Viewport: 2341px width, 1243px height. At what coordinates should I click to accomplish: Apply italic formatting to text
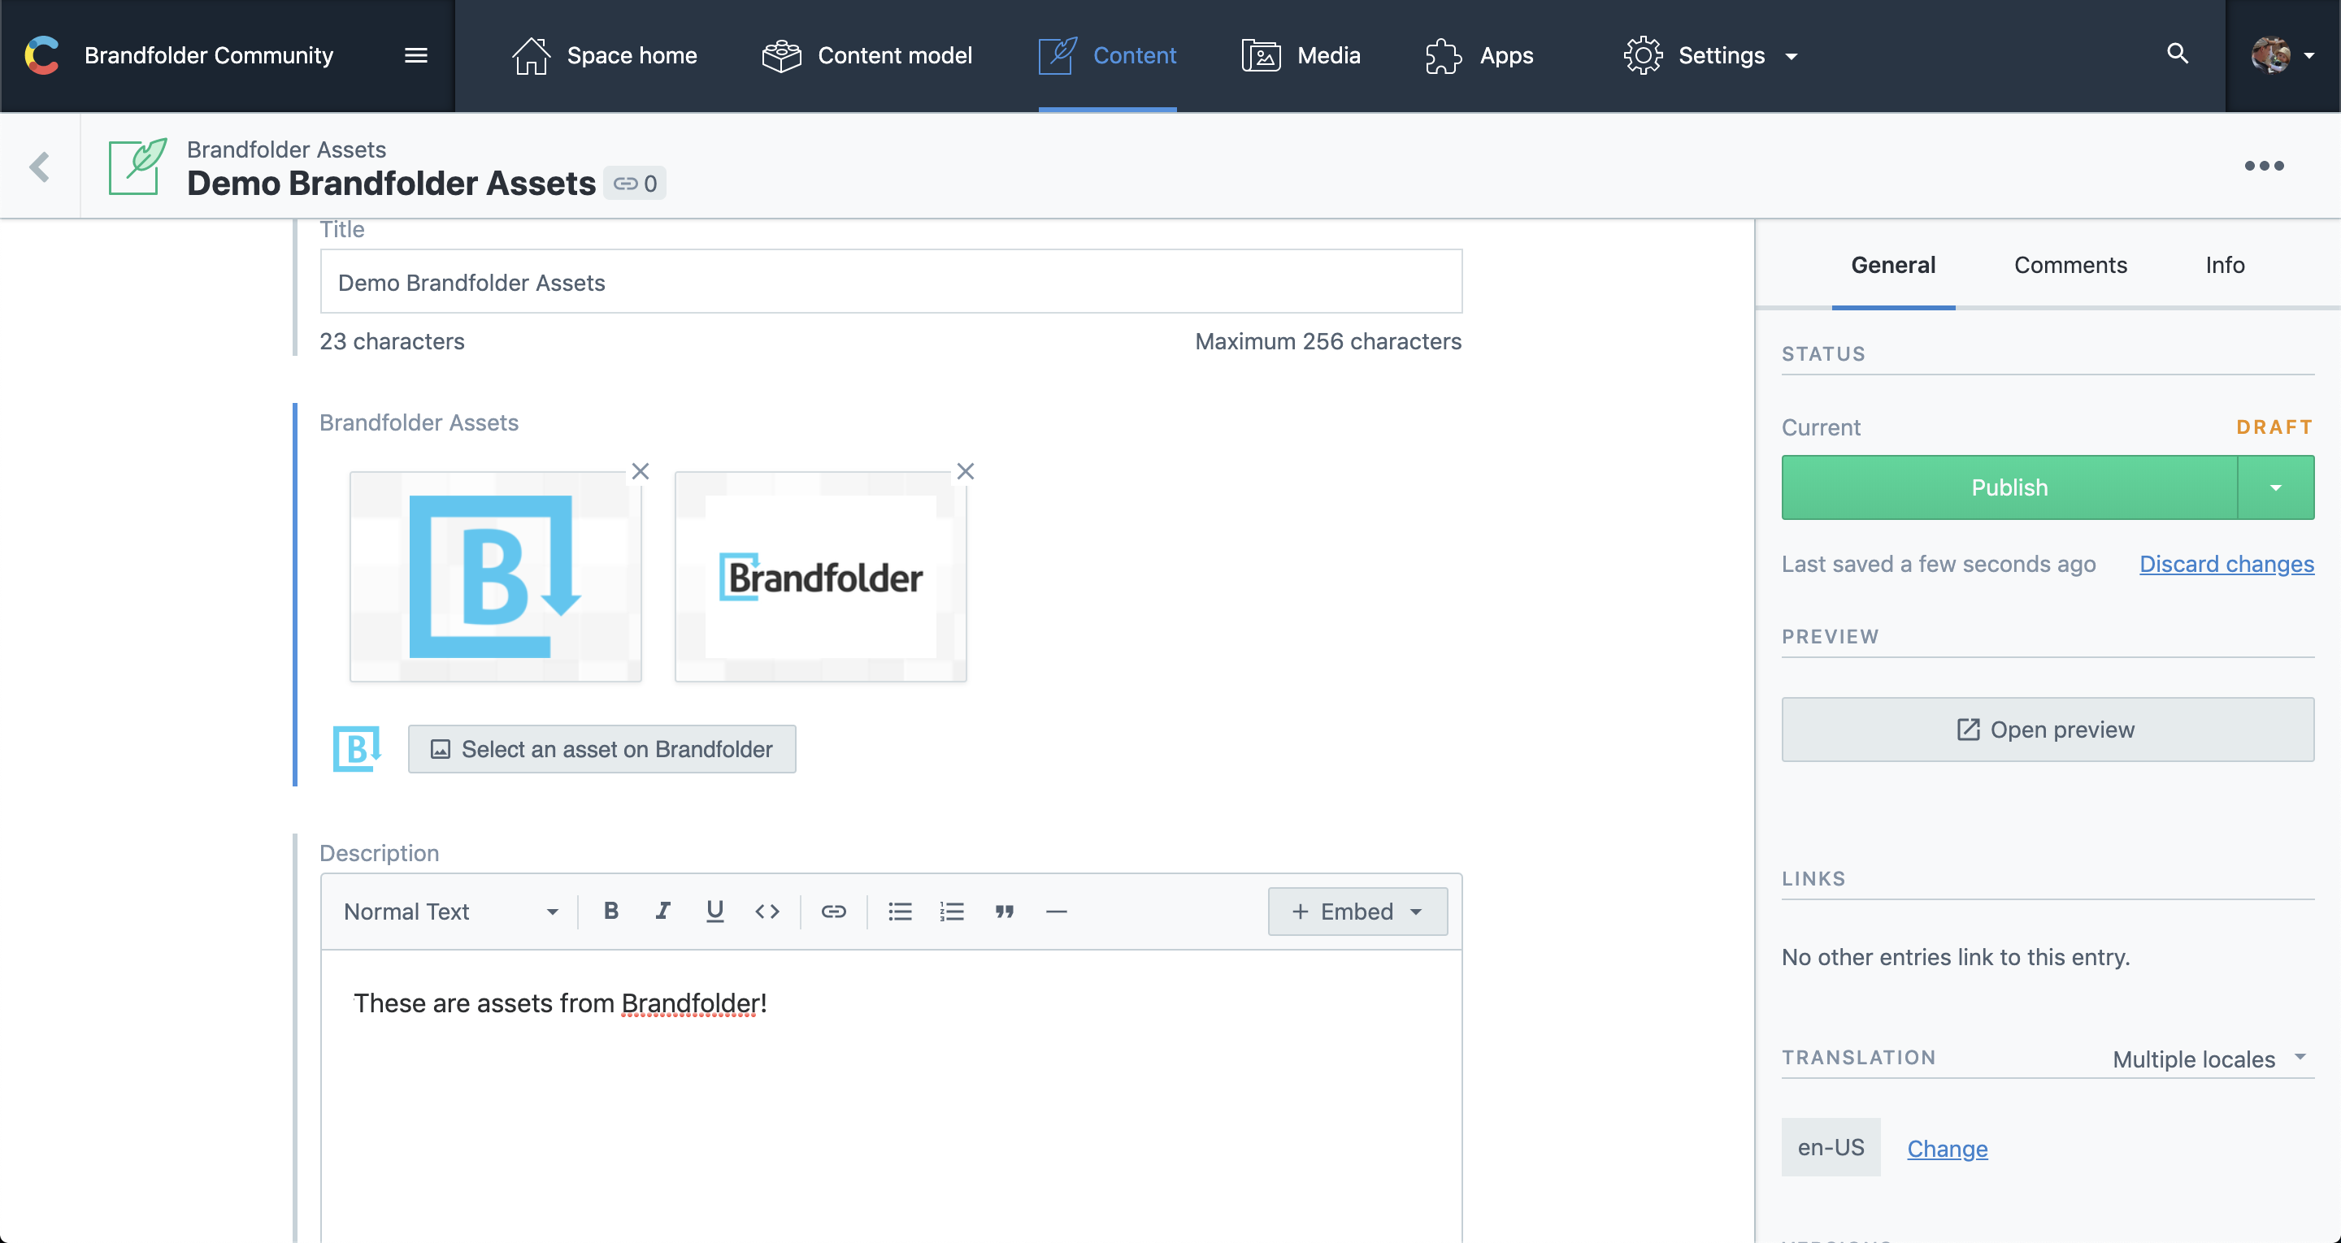tap(662, 912)
